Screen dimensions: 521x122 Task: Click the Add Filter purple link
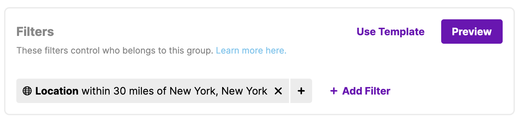360,91
